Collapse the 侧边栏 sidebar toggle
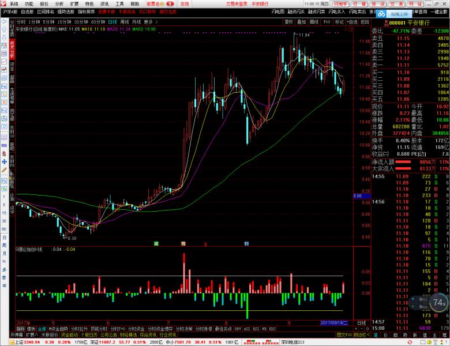450x346 pixels. click(x=362, y=335)
